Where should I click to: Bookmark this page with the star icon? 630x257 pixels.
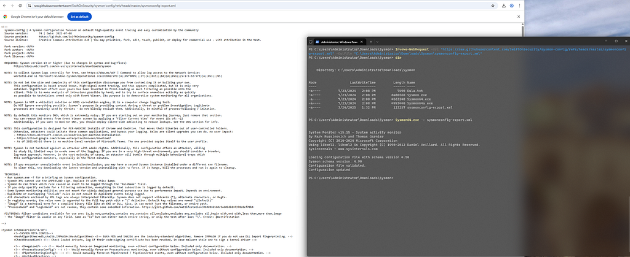(x=493, y=6)
